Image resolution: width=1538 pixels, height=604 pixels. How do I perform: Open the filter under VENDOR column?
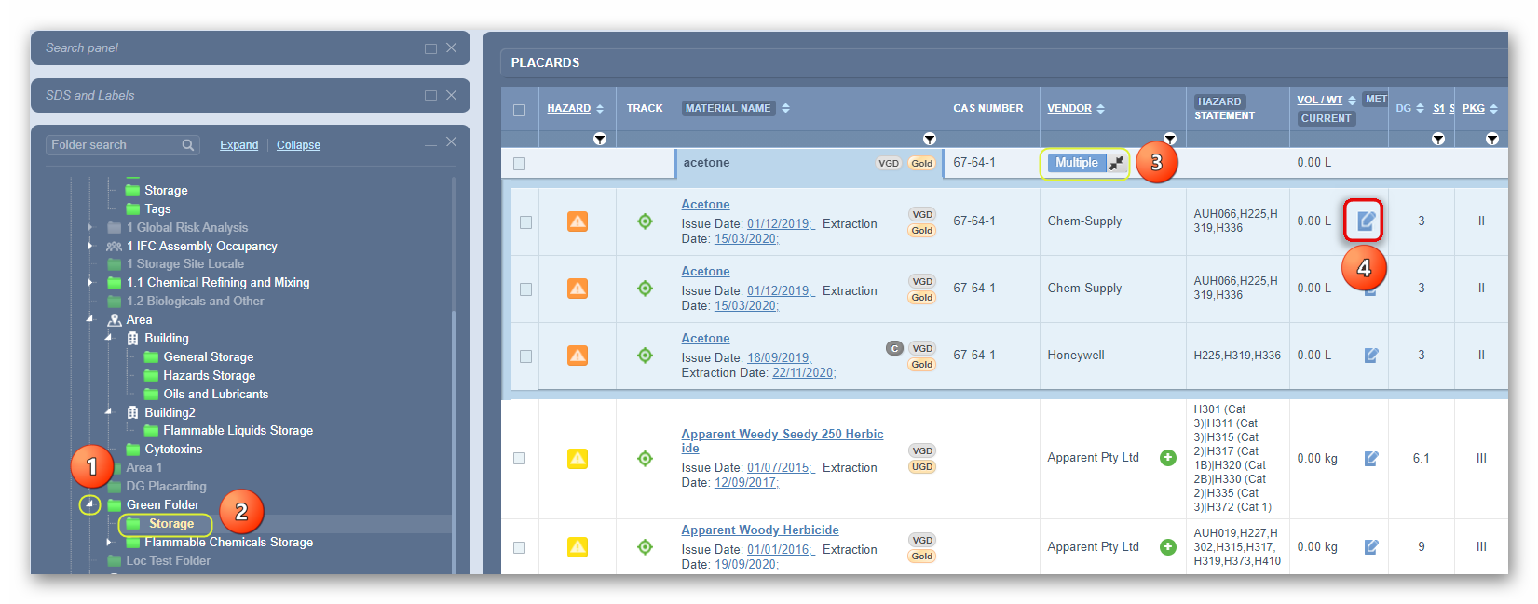pyautogui.click(x=1170, y=139)
